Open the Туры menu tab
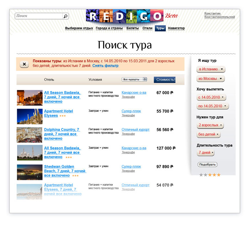This screenshot has height=230, width=249. pyautogui.click(x=160, y=28)
